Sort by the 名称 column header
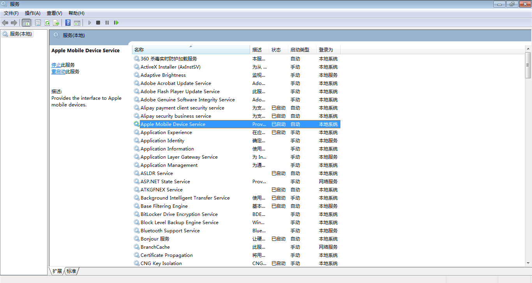The height and width of the screenshot is (283, 532). click(191, 50)
